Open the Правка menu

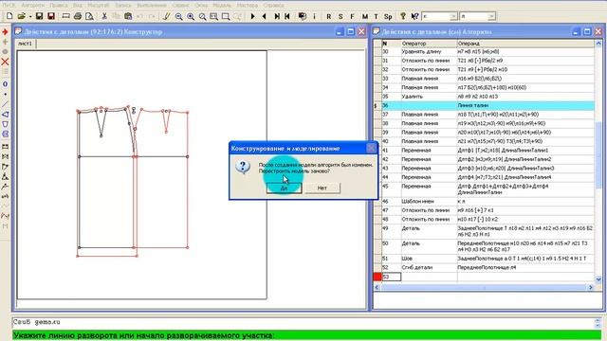(59, 5)
